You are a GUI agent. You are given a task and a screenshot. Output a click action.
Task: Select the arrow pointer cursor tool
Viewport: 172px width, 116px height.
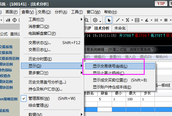[109, 20]
